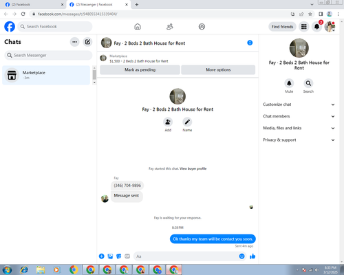Screen dimensions: 344x275
Task: Launch Internet Explorer from taskbar
Action: pos(24,269)
